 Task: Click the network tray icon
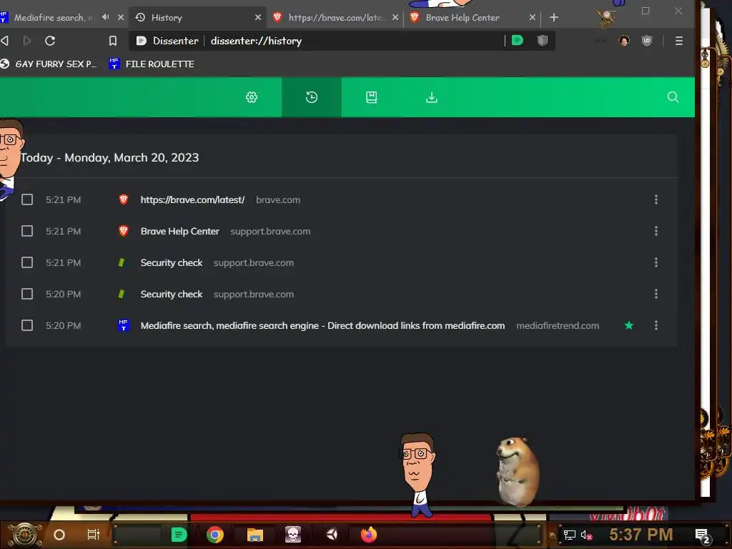pyautogui.click(x=569, y=535)
